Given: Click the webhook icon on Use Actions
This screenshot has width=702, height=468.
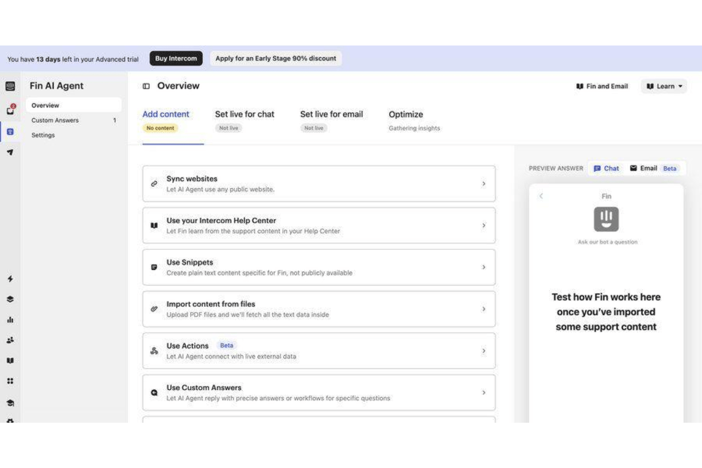Looking at the screenshot, I should coord(154,351).
